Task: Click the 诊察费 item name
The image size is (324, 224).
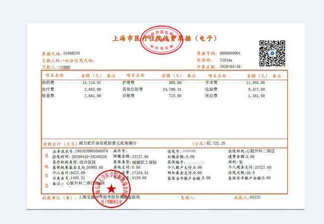Action: point(128,96)
